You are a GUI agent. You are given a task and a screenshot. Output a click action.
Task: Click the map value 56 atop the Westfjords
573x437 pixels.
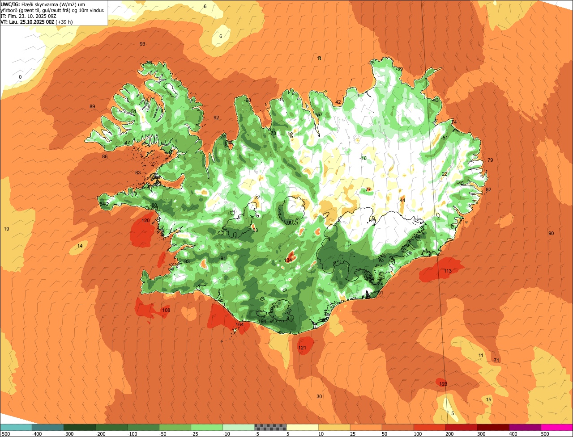[x=149, y=63]
